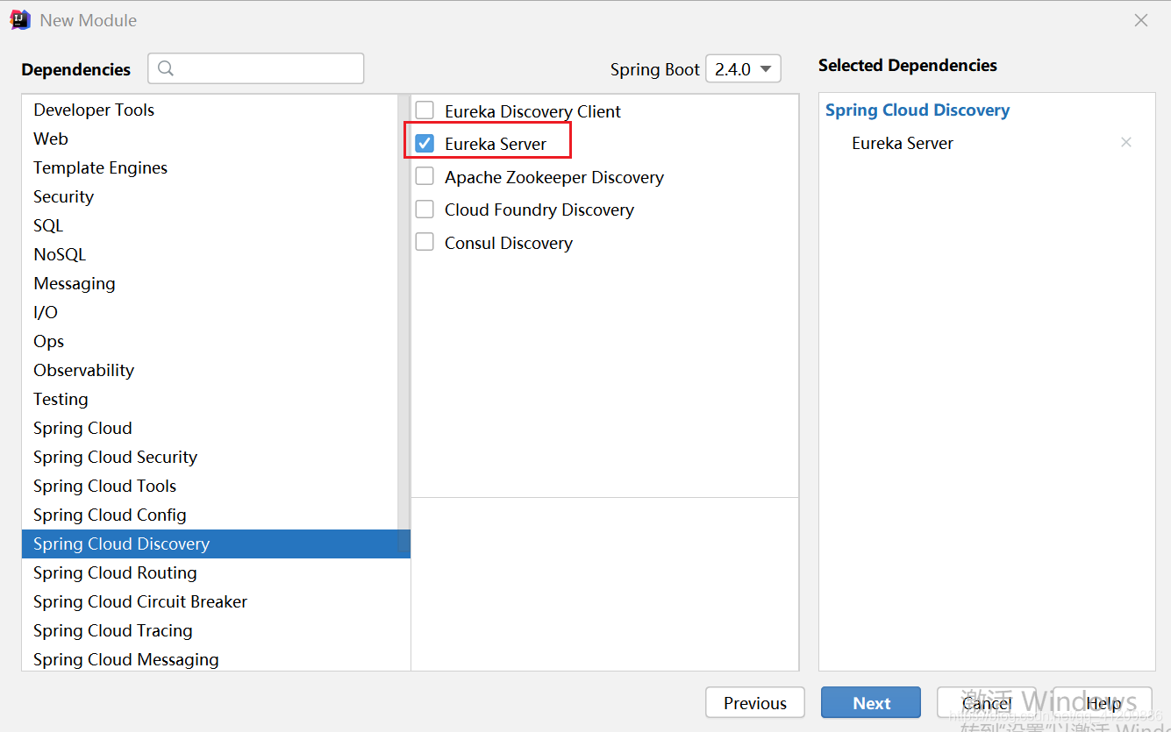Uncheck the Eureka Server checkbox
The image size is (1171, 732).
coord(425,143)
